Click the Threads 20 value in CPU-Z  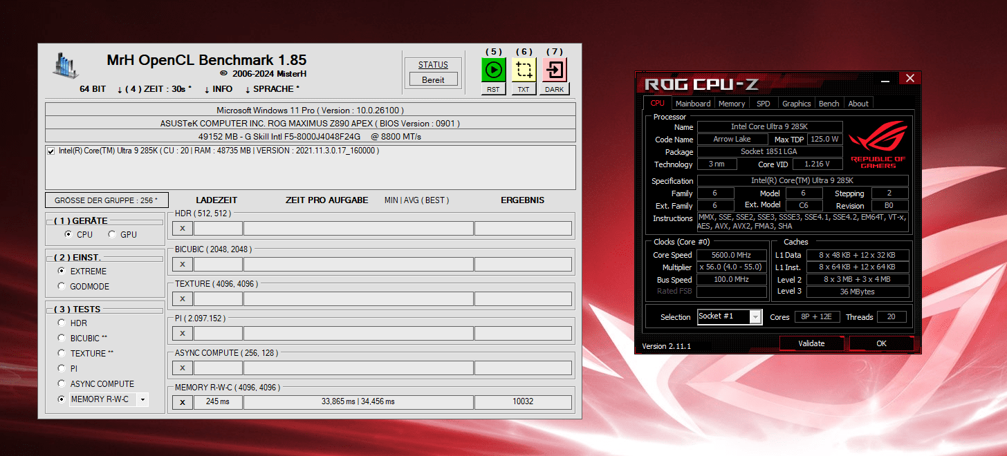coord(891,316)
